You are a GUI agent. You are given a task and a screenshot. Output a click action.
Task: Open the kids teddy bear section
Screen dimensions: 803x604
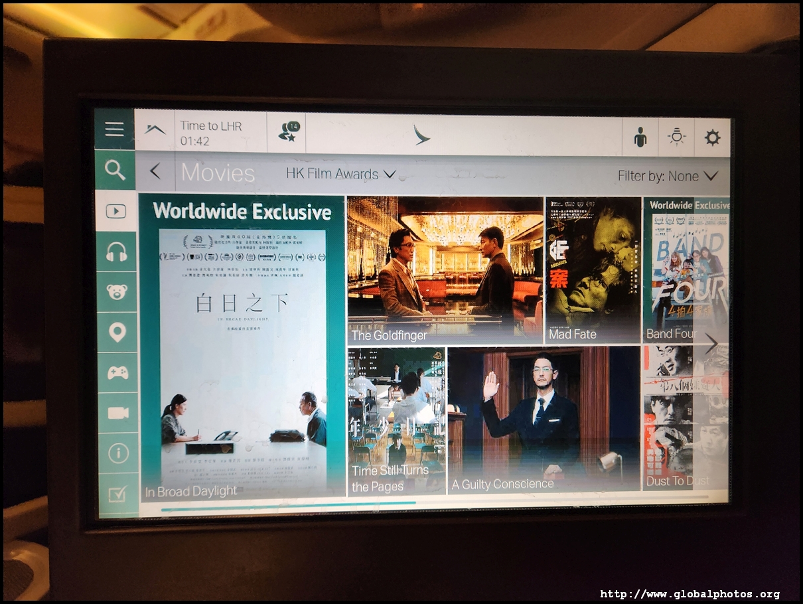pos(117,291)
